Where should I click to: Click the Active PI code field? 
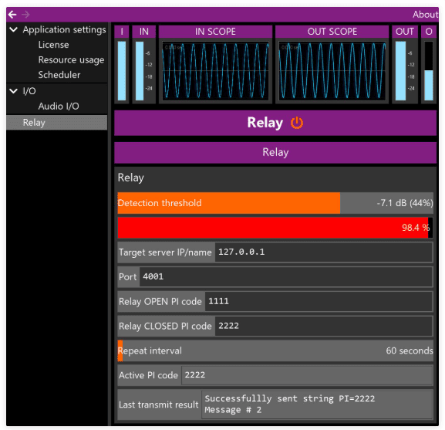(307, 375)
